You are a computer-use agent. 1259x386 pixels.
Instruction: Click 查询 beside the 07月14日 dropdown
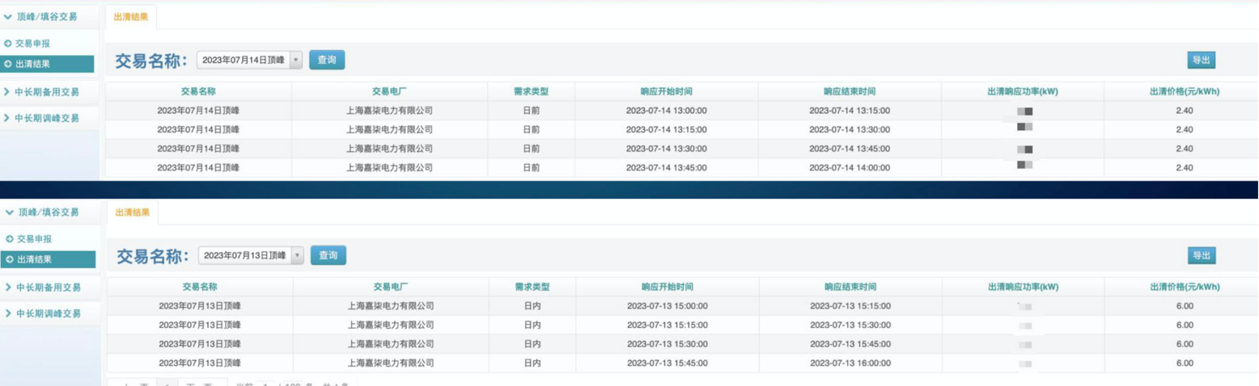(x=326, y=60)
